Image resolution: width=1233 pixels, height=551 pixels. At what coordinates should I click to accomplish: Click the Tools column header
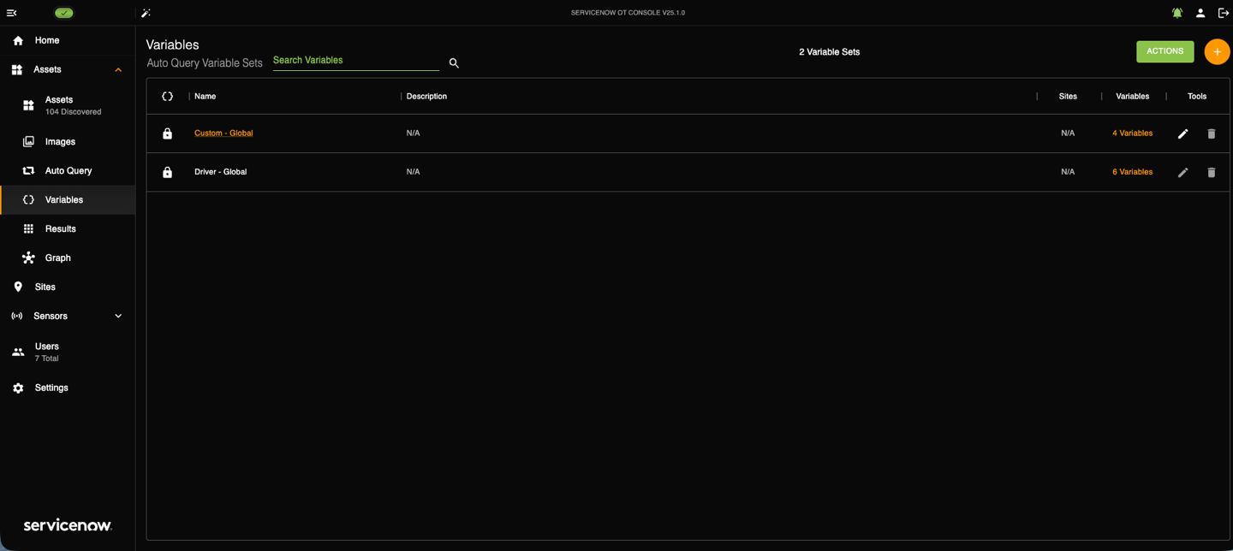pyautogui.click(x=1197, y=97)
